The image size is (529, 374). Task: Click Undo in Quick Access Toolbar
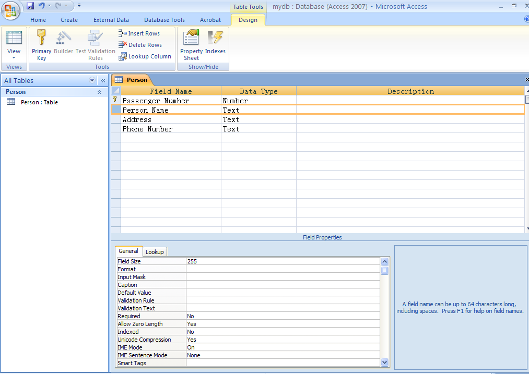click(41, 6)
